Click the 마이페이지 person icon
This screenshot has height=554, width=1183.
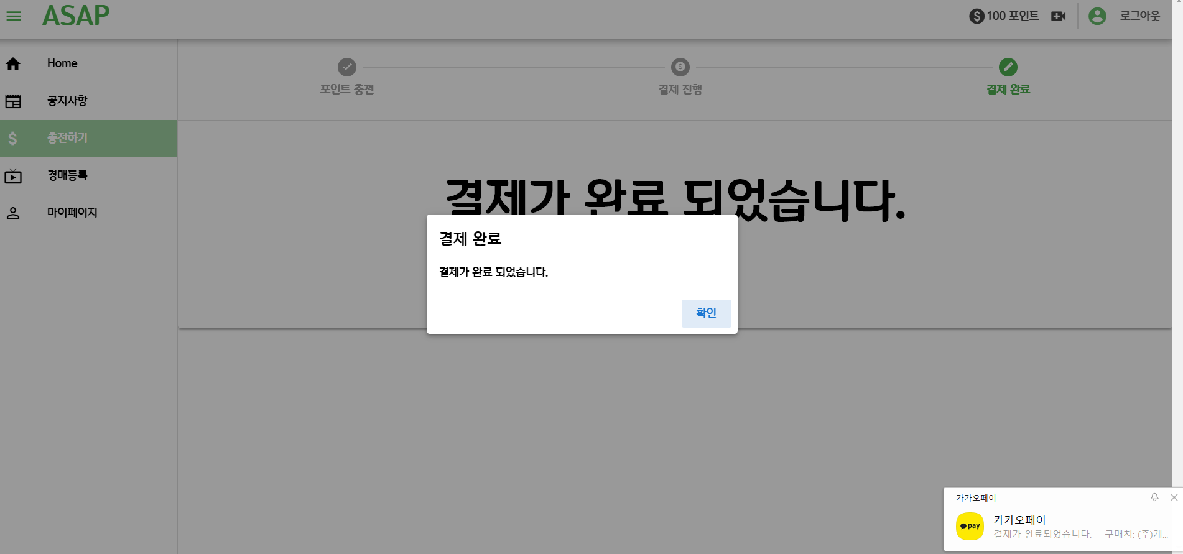13,213
